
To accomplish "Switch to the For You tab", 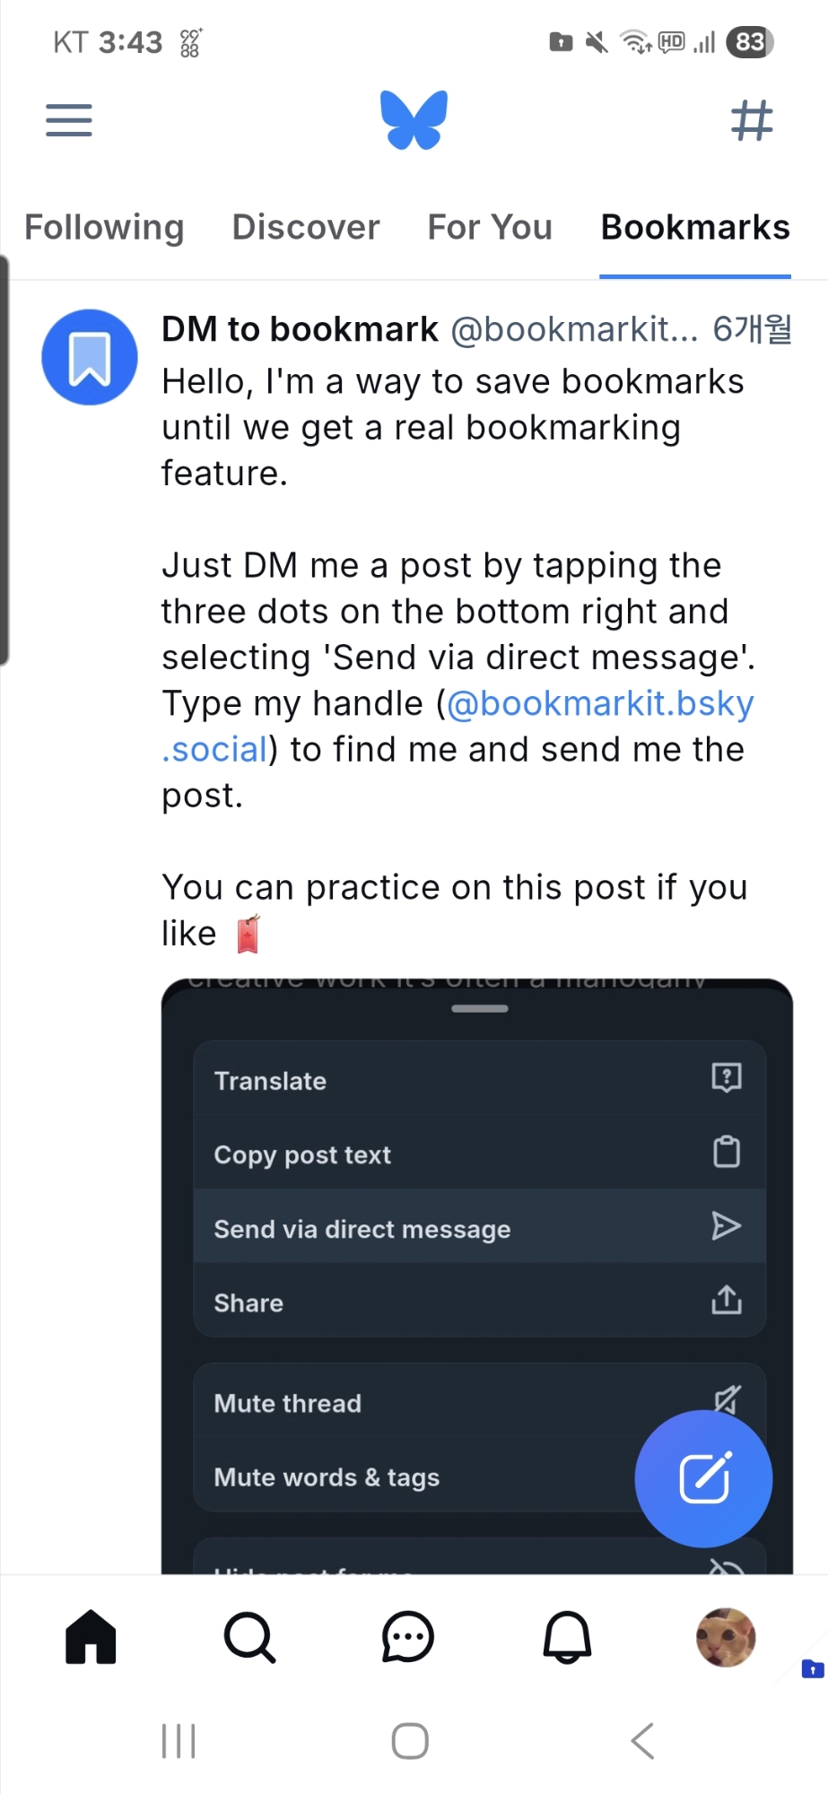I will (490, 228).
